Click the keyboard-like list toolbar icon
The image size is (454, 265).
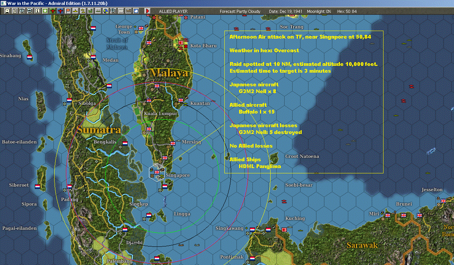point(128,11)
